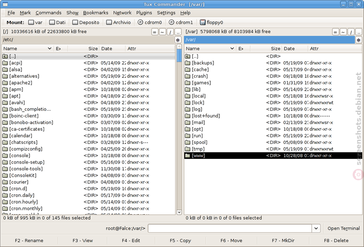
Task: Go up one level in right panel
Action: (x=359, y=32)
